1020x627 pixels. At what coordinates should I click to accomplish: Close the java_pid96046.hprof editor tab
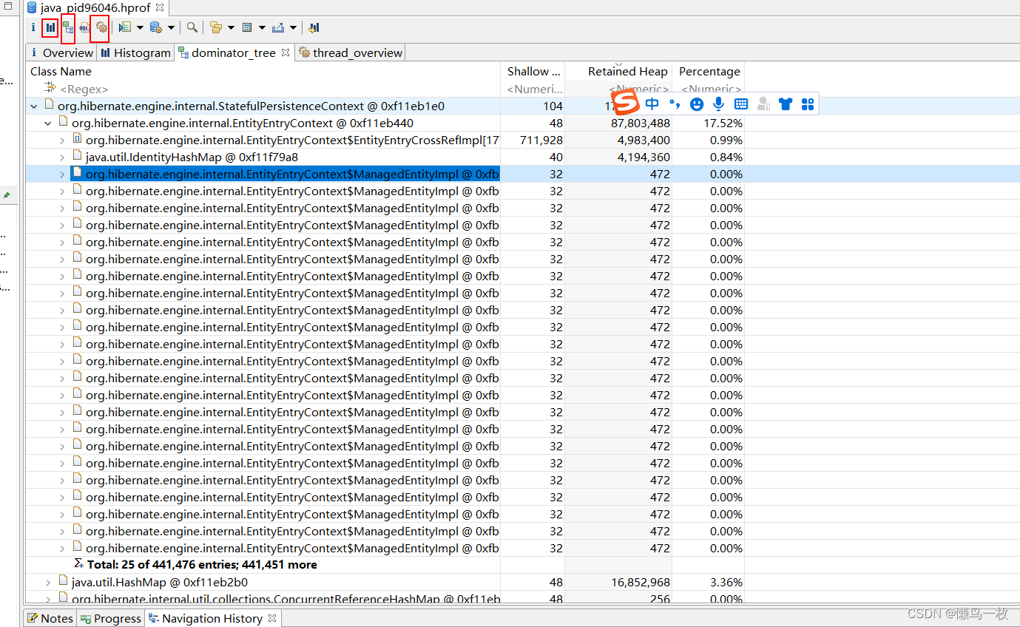pyautogui.click(x=160, y=7)
